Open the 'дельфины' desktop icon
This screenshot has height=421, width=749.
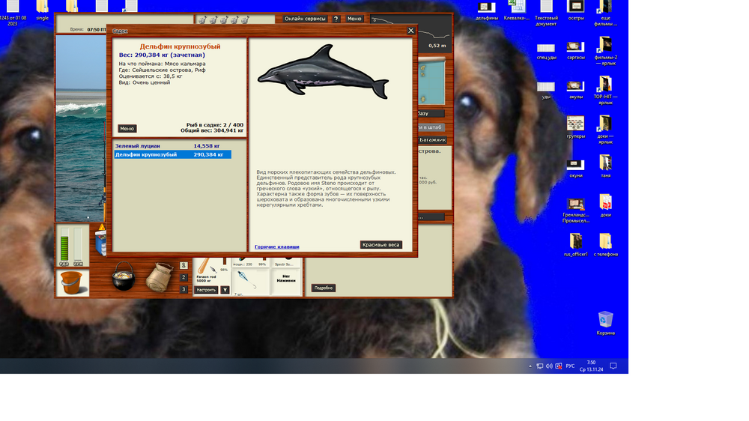click(487, 10)
